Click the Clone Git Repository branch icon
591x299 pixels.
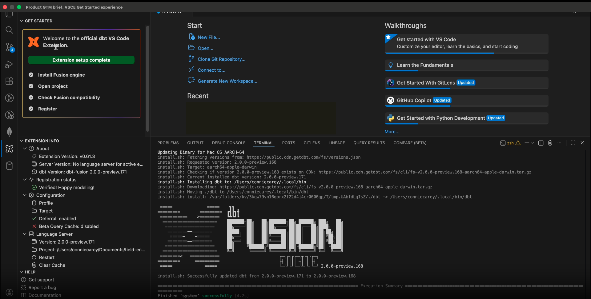191,58
